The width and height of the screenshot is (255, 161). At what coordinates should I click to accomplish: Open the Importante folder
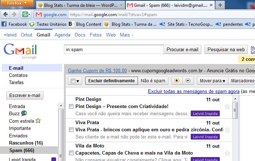[x=20, y=128]
